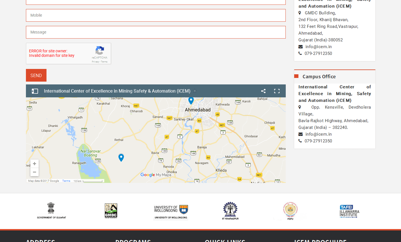
Task: Click the Nal Sarovar Boating map label
Action: pos(90,153)
